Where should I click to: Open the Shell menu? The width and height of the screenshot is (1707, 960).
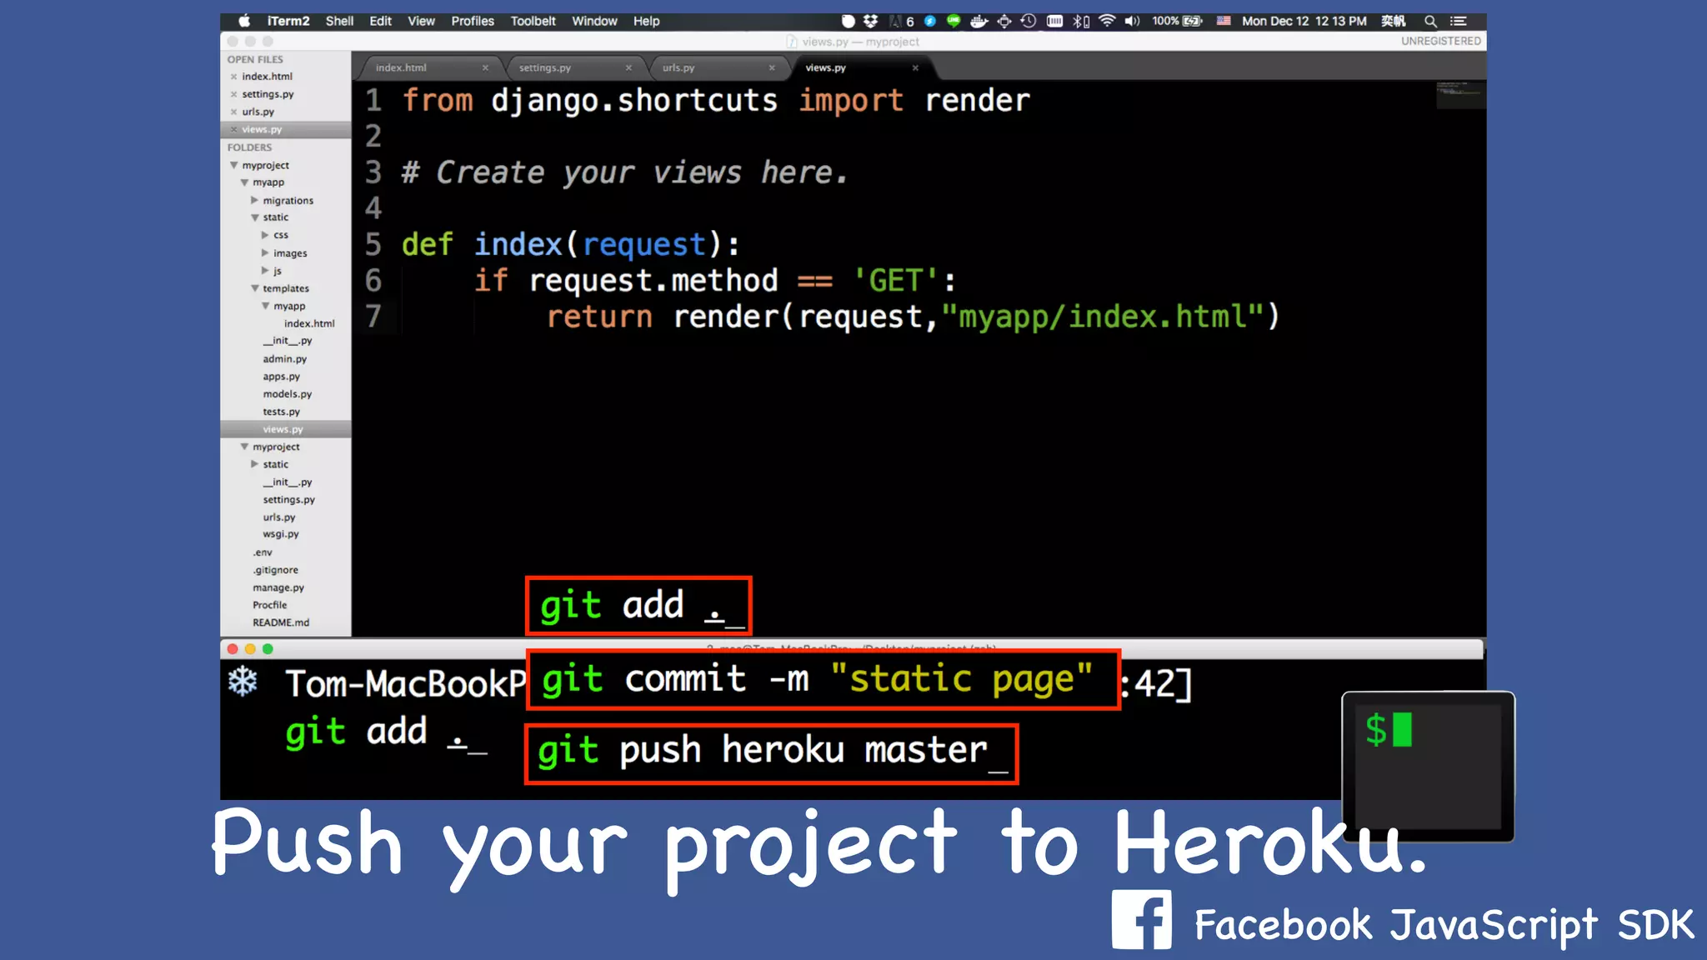pos(339,21)
